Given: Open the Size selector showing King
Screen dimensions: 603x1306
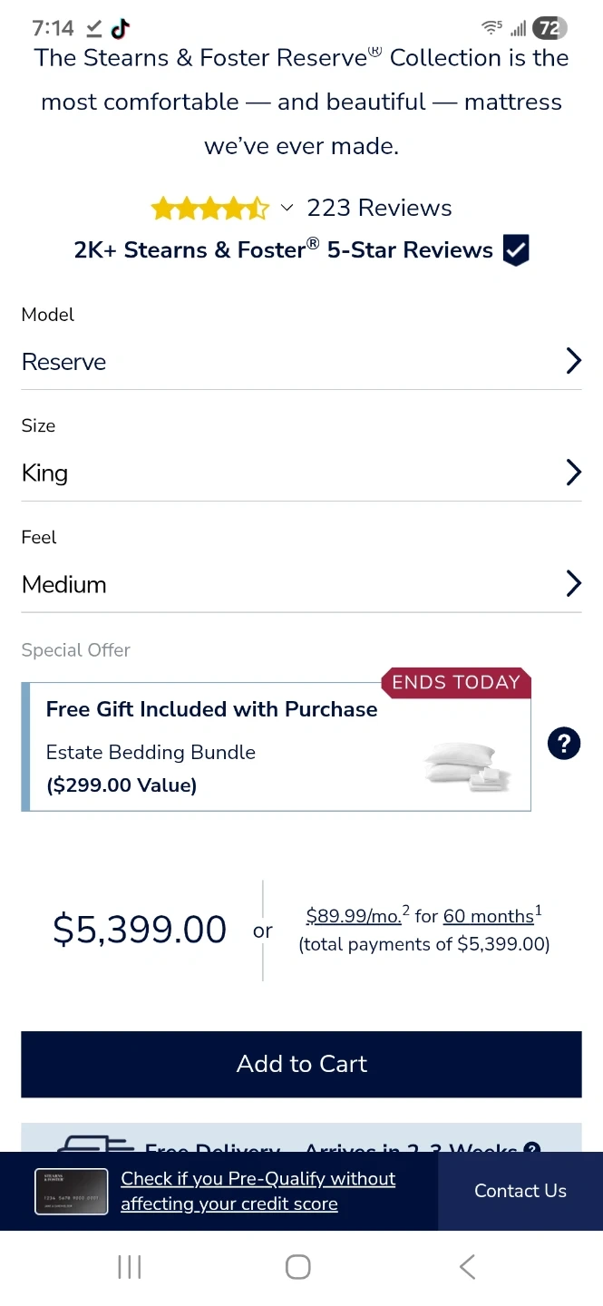Looking at the screenshot, I should (x=301, y=473).
